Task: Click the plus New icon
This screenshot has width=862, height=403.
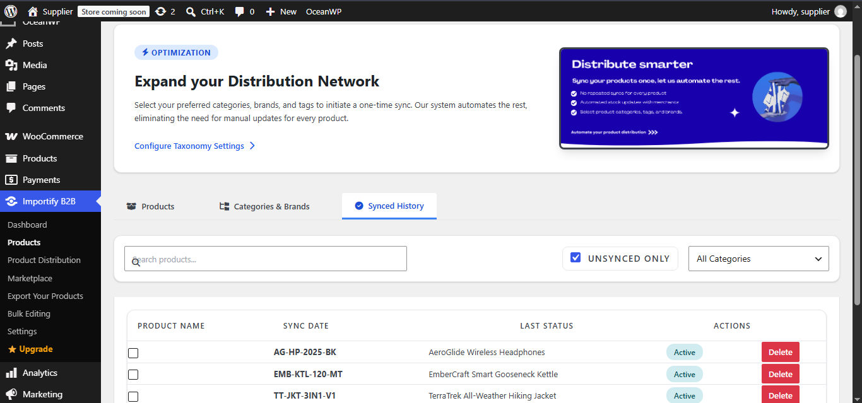Action: pyautogui.click(x=270, y=11)
